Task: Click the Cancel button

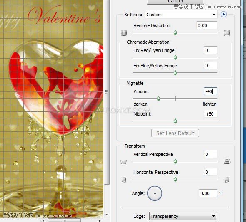Action: (x=176, y=2)
